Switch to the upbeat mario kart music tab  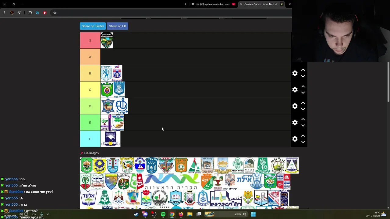click(215, 4)
